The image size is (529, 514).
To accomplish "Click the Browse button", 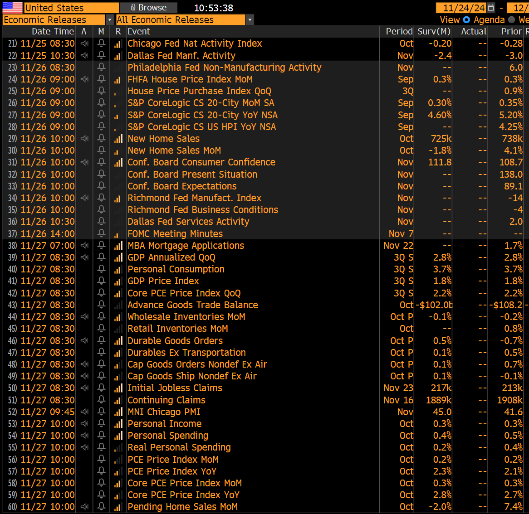I will tap(148, 7).
